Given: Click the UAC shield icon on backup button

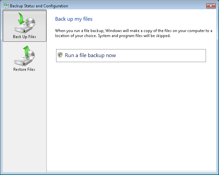Looking at the screenshot, I should 60,55.
